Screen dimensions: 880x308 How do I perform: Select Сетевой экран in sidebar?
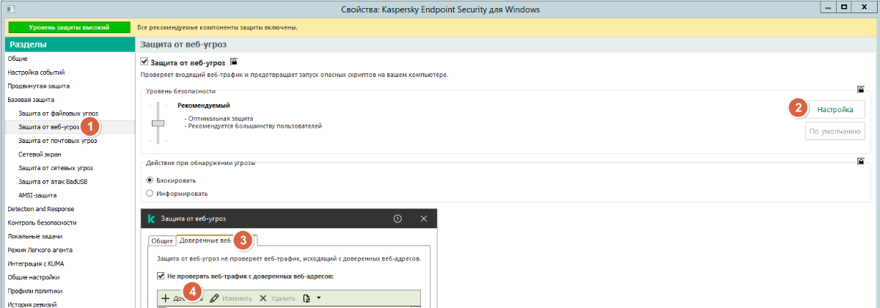pos(40,154)
